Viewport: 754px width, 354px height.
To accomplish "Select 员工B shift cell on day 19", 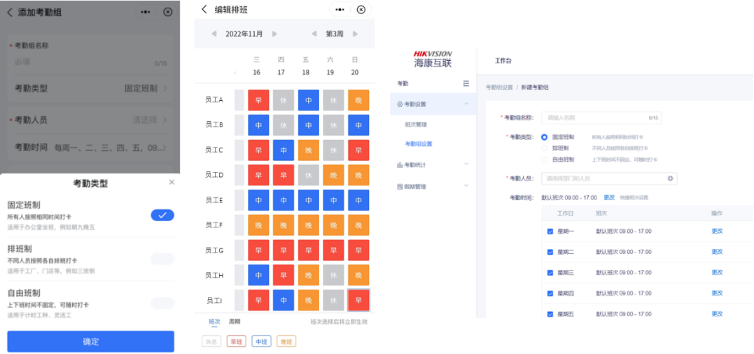I will point(333,125).
